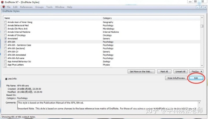Uncheck the Annotated style checkbox
208x119 pixels.
point(5,39)
